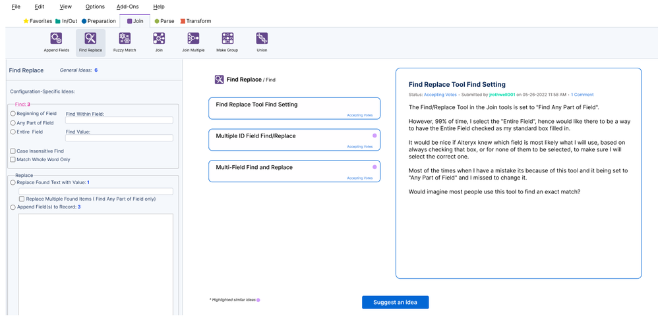Click the General Ideas count 6
This screenshot has height=323, width=658.
point(96,70)
